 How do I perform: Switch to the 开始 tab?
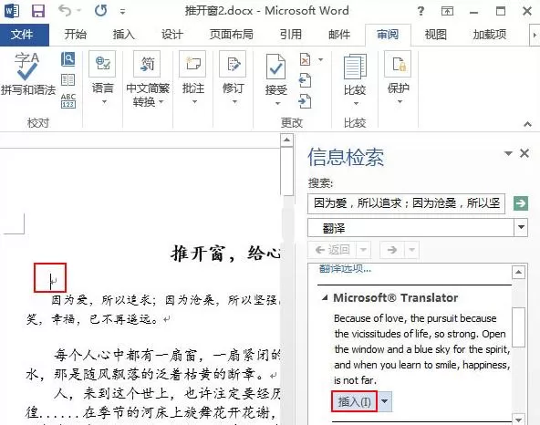click(x=76, y=35)
